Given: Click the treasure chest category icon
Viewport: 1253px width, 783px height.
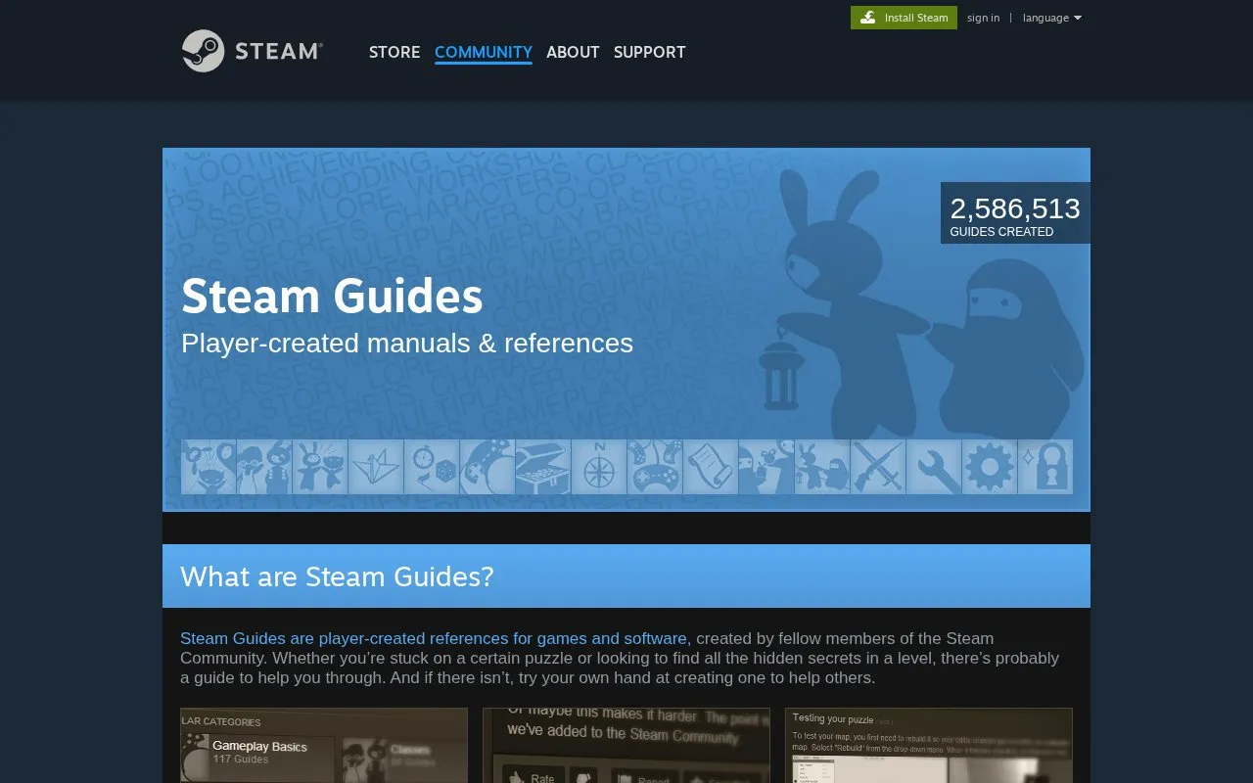Looking at the screenshot, I should [x=543, y=467].
